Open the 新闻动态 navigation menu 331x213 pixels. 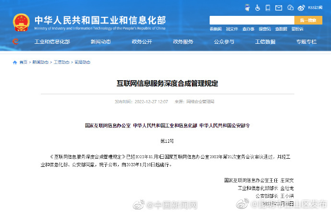pyautogui.click(x=101, y=42)
